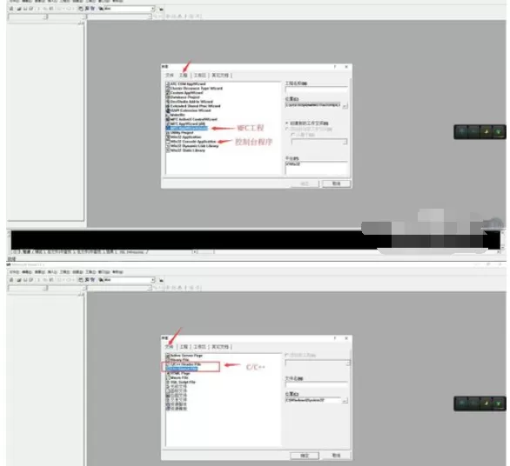Click the Utility Project icon
This screenshot has height=466, width=510.
coord(168,133)
